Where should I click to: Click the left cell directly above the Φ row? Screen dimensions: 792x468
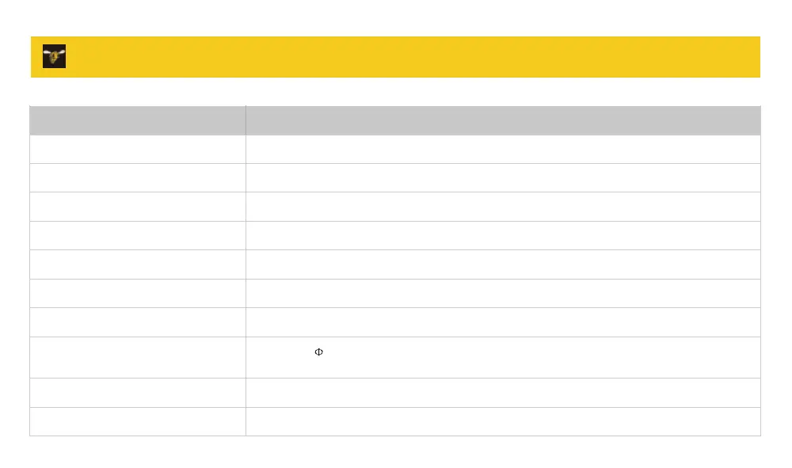[x=138, y=322]
